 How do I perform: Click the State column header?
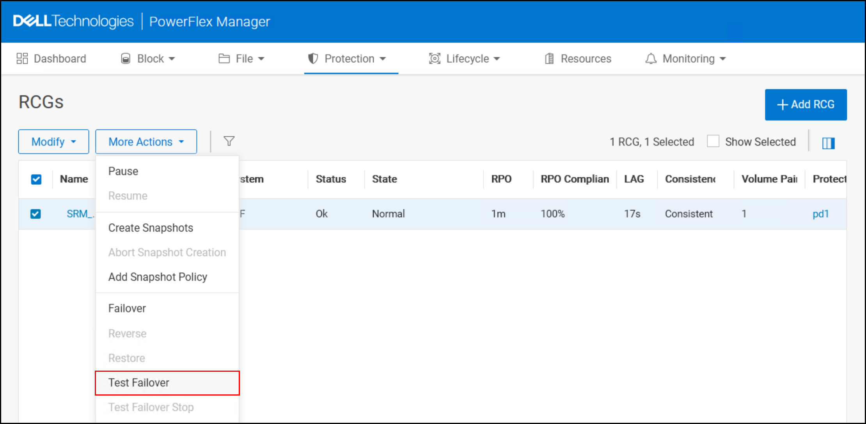pos(384,179)
